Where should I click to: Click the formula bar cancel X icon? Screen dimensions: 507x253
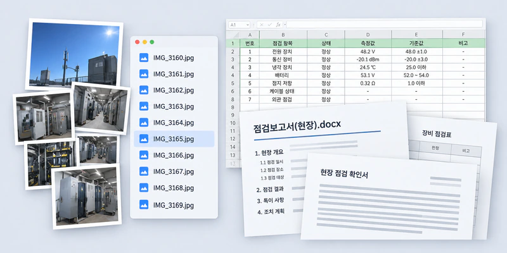pos(262,25)
